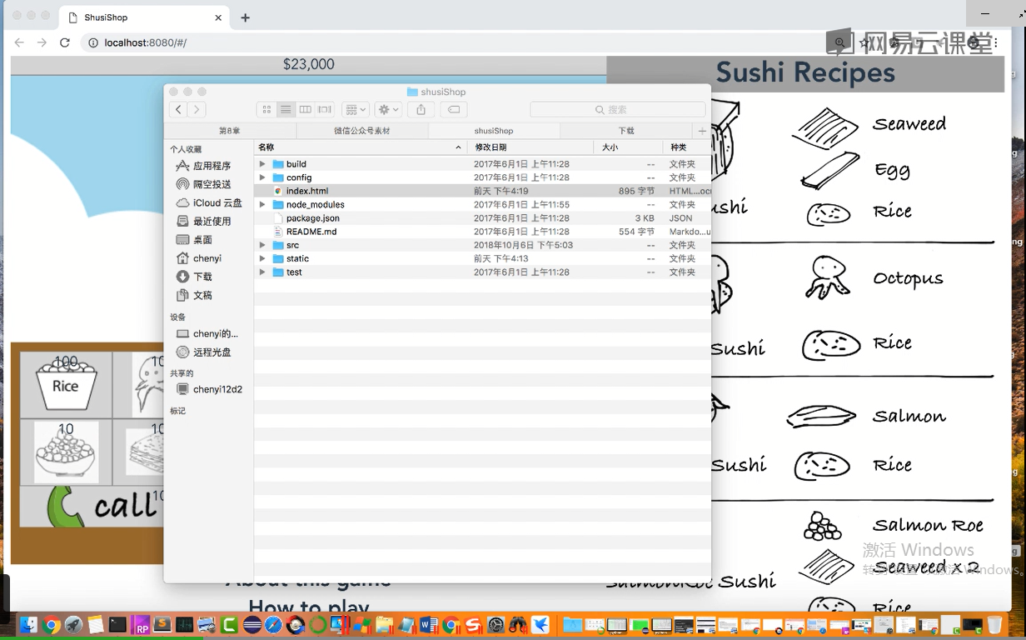
Task: Open the Finder action gear menu
Action: [x=387, y=110]
